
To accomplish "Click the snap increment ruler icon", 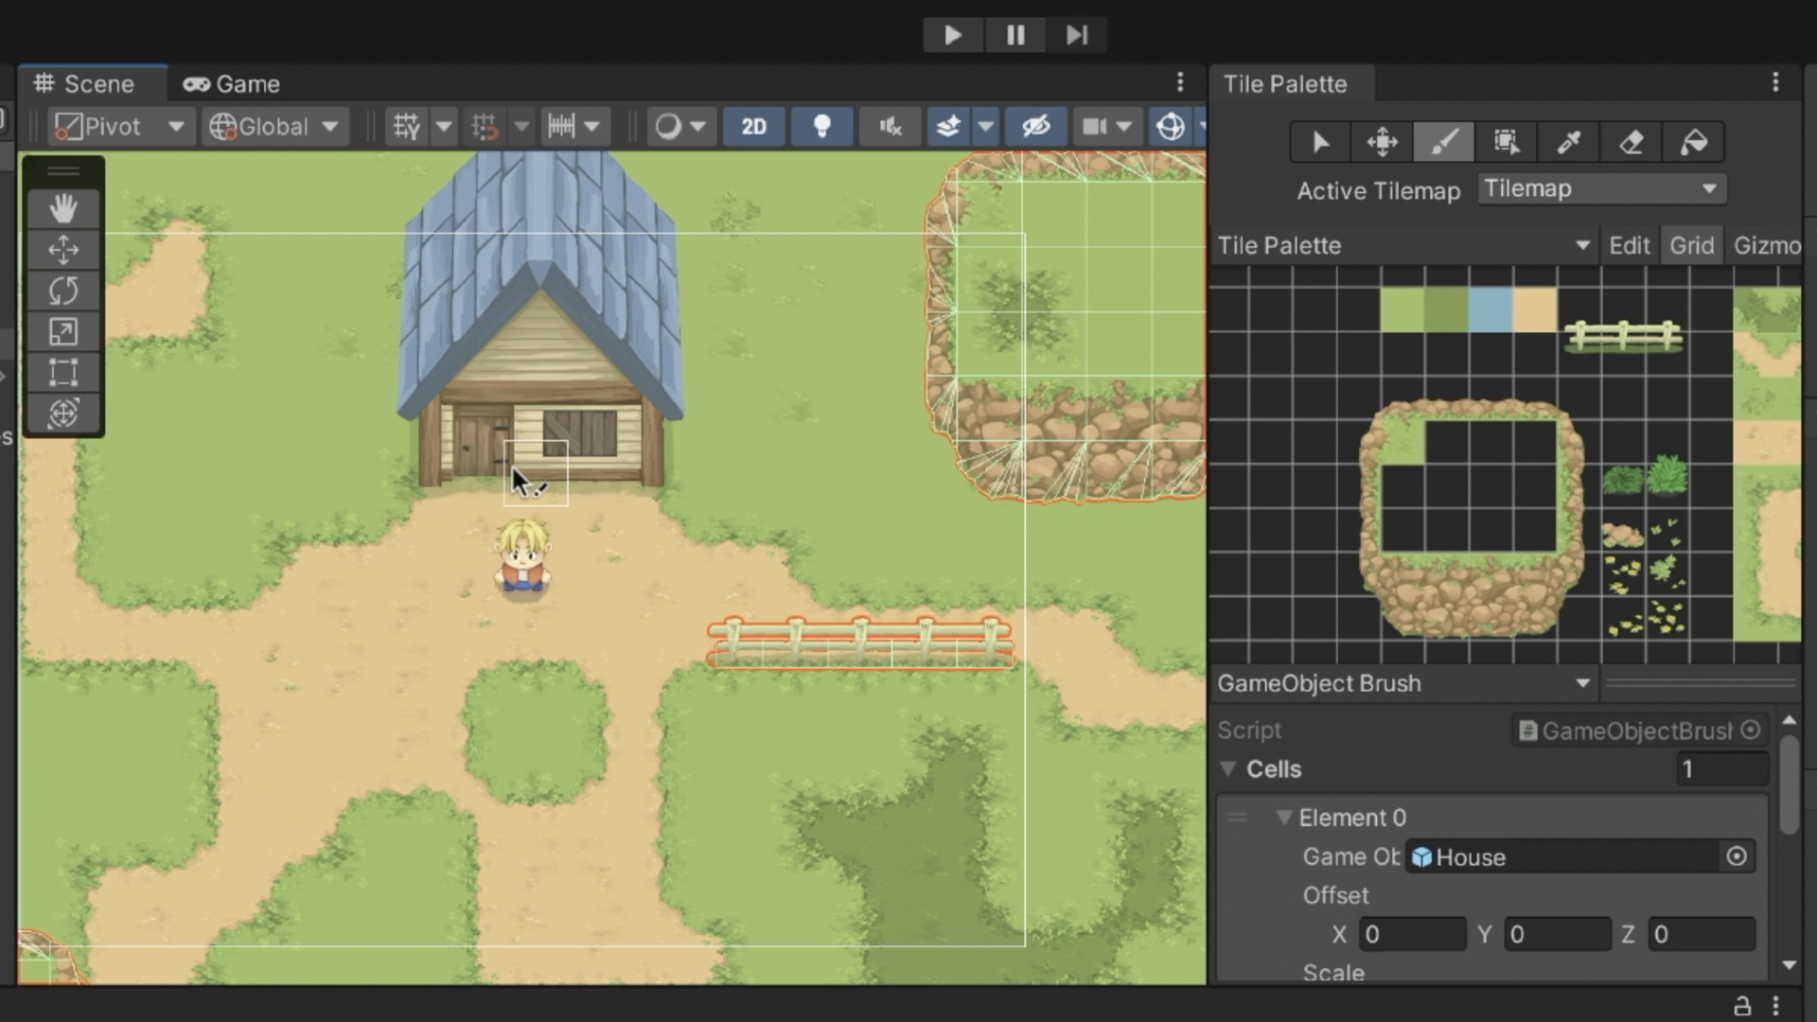I will [562, 126].
